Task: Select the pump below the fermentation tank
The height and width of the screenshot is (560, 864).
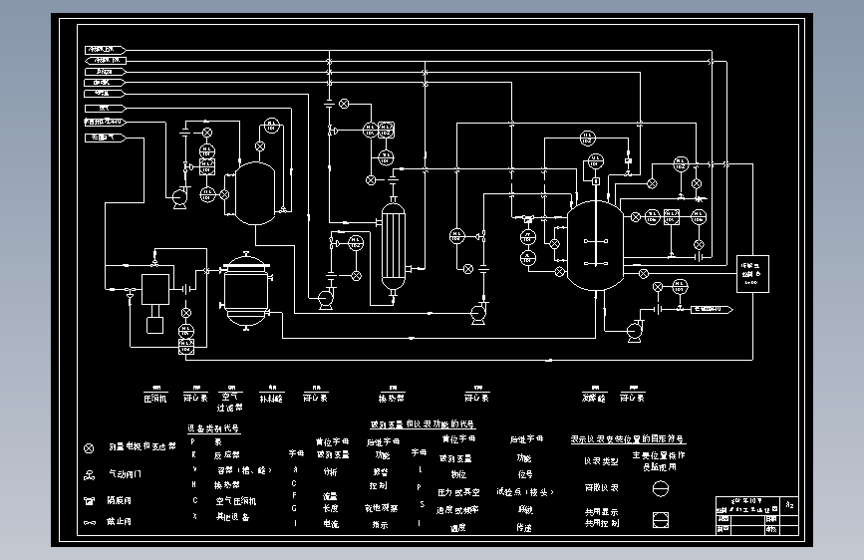Action: pos(635,331)
